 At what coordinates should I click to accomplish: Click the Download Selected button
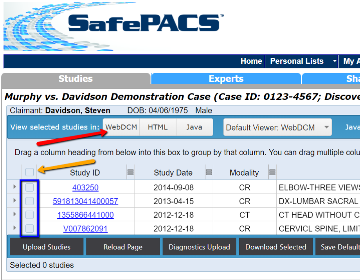276,247
